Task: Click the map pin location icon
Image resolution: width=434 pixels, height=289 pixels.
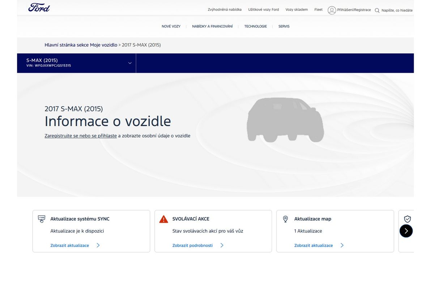Action: coord(285,219)
